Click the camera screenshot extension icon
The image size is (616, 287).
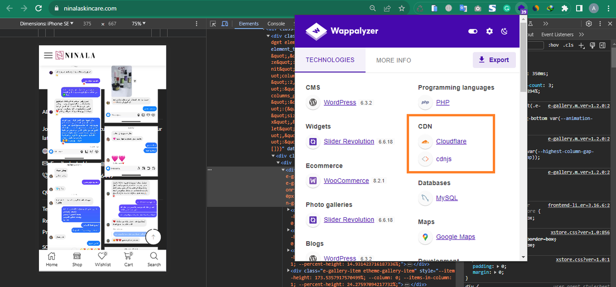[x=477, y=8]
